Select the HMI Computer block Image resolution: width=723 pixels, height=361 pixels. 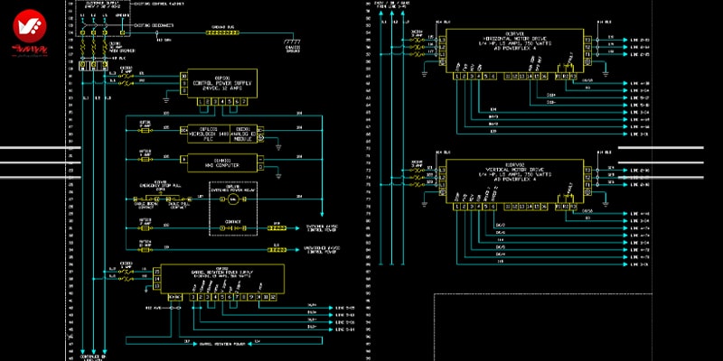[x=221, y=163]
